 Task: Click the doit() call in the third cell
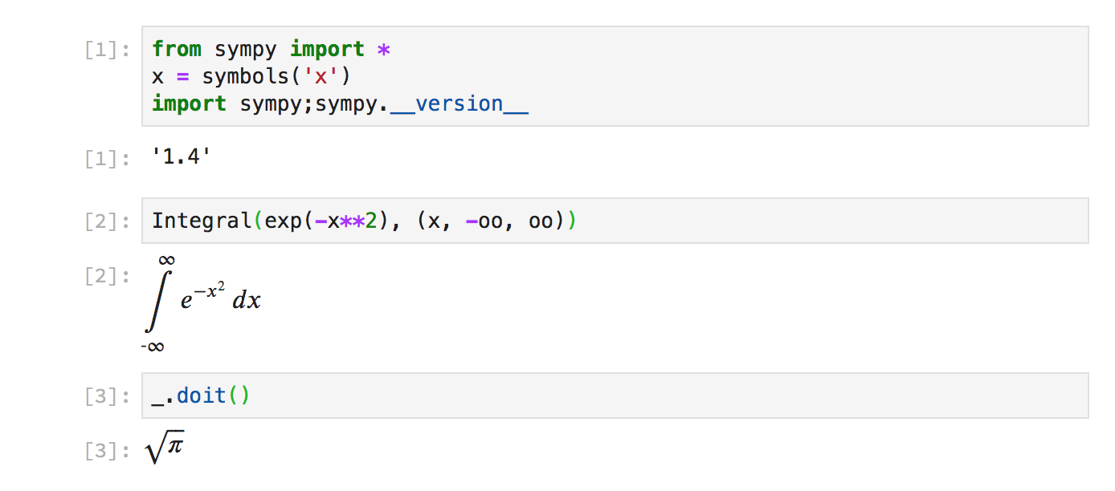coord(213,396)
